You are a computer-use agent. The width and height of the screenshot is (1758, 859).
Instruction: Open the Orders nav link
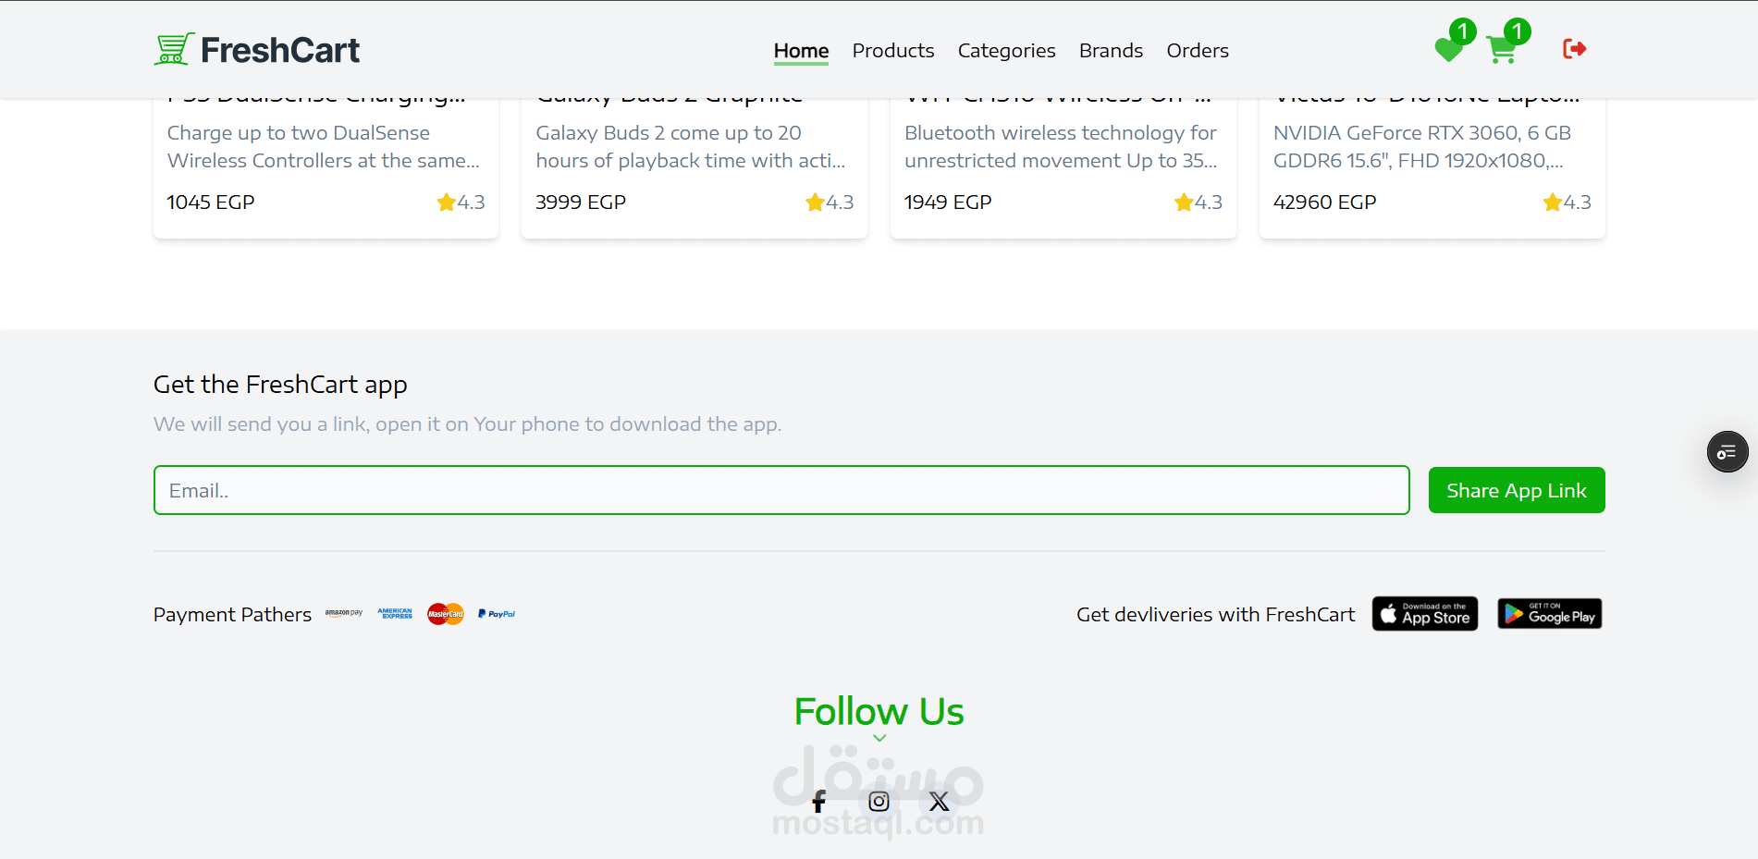point(1198,51)
